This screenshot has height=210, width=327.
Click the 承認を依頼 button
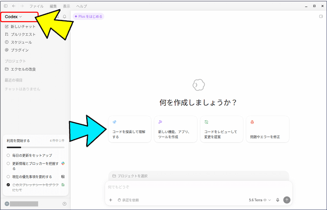[x=128, y=200]
